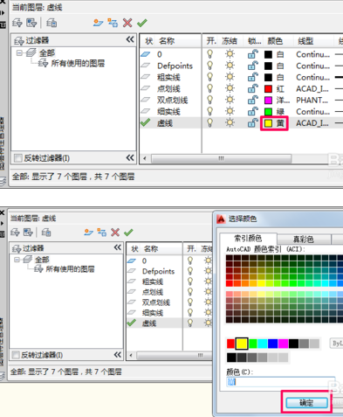Pick magenta swatch in Select Color standard row
343x417 pixels.
(x=283, y=344)
